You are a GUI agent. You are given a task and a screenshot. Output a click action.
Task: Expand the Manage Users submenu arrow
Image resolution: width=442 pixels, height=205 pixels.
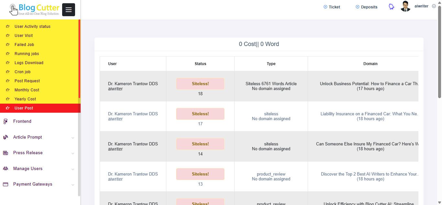click(73, 169)
